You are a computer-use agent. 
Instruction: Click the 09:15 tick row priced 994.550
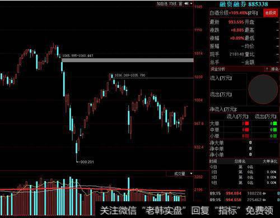(x=245, y=200)
